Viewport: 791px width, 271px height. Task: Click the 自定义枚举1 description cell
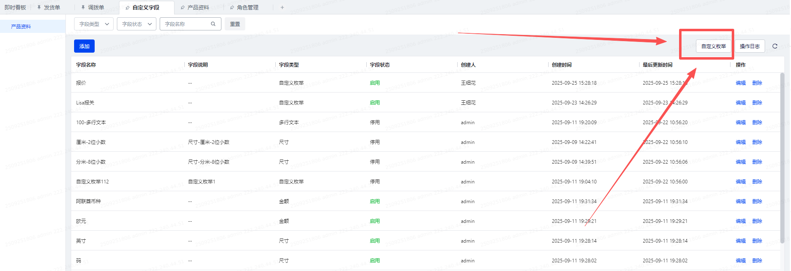(x=202, y=181)
